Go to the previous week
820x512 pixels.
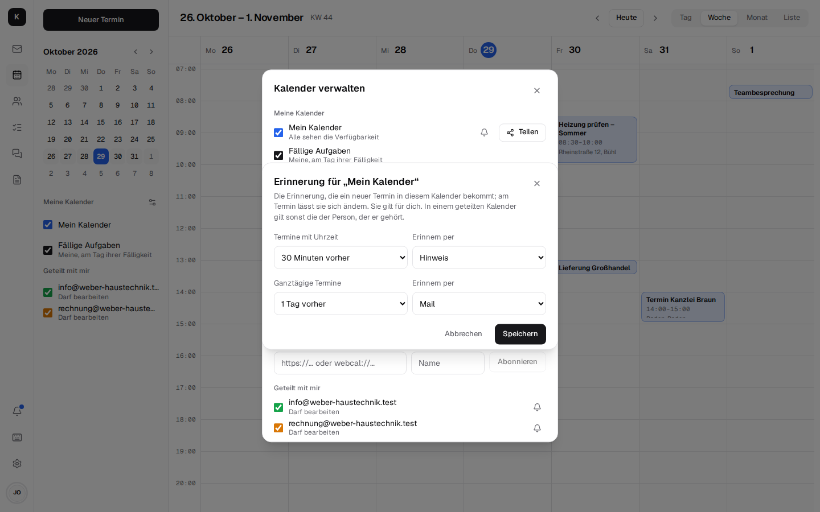597,18
